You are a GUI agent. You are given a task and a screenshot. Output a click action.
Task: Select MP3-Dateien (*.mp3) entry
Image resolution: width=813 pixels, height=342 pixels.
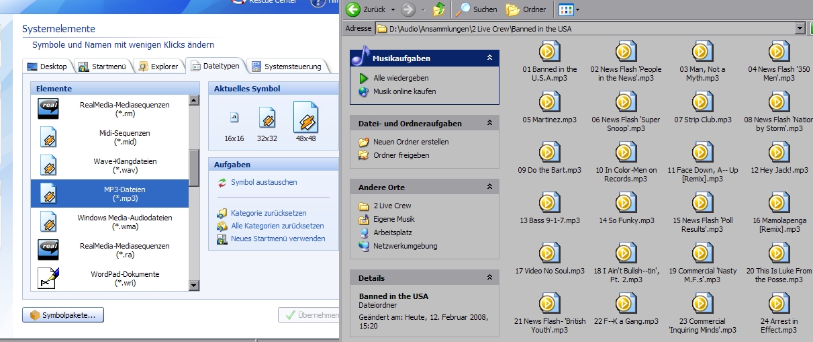109,194
